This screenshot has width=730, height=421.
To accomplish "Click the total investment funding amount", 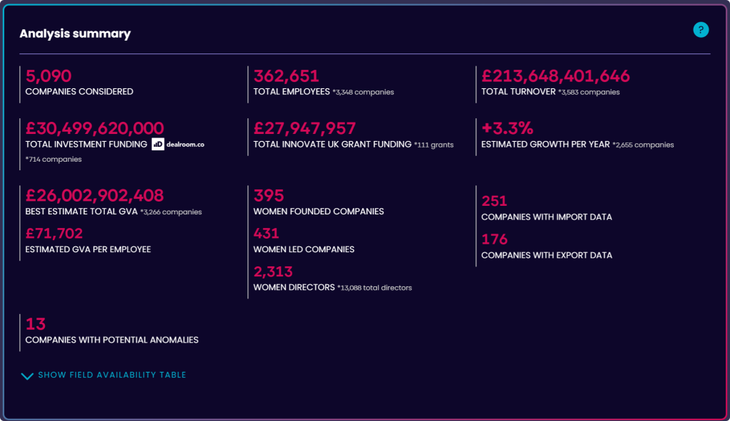I will 95,128.
